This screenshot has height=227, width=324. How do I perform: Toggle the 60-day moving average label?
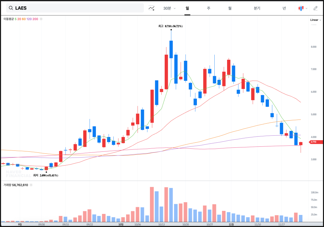(23, 19)
